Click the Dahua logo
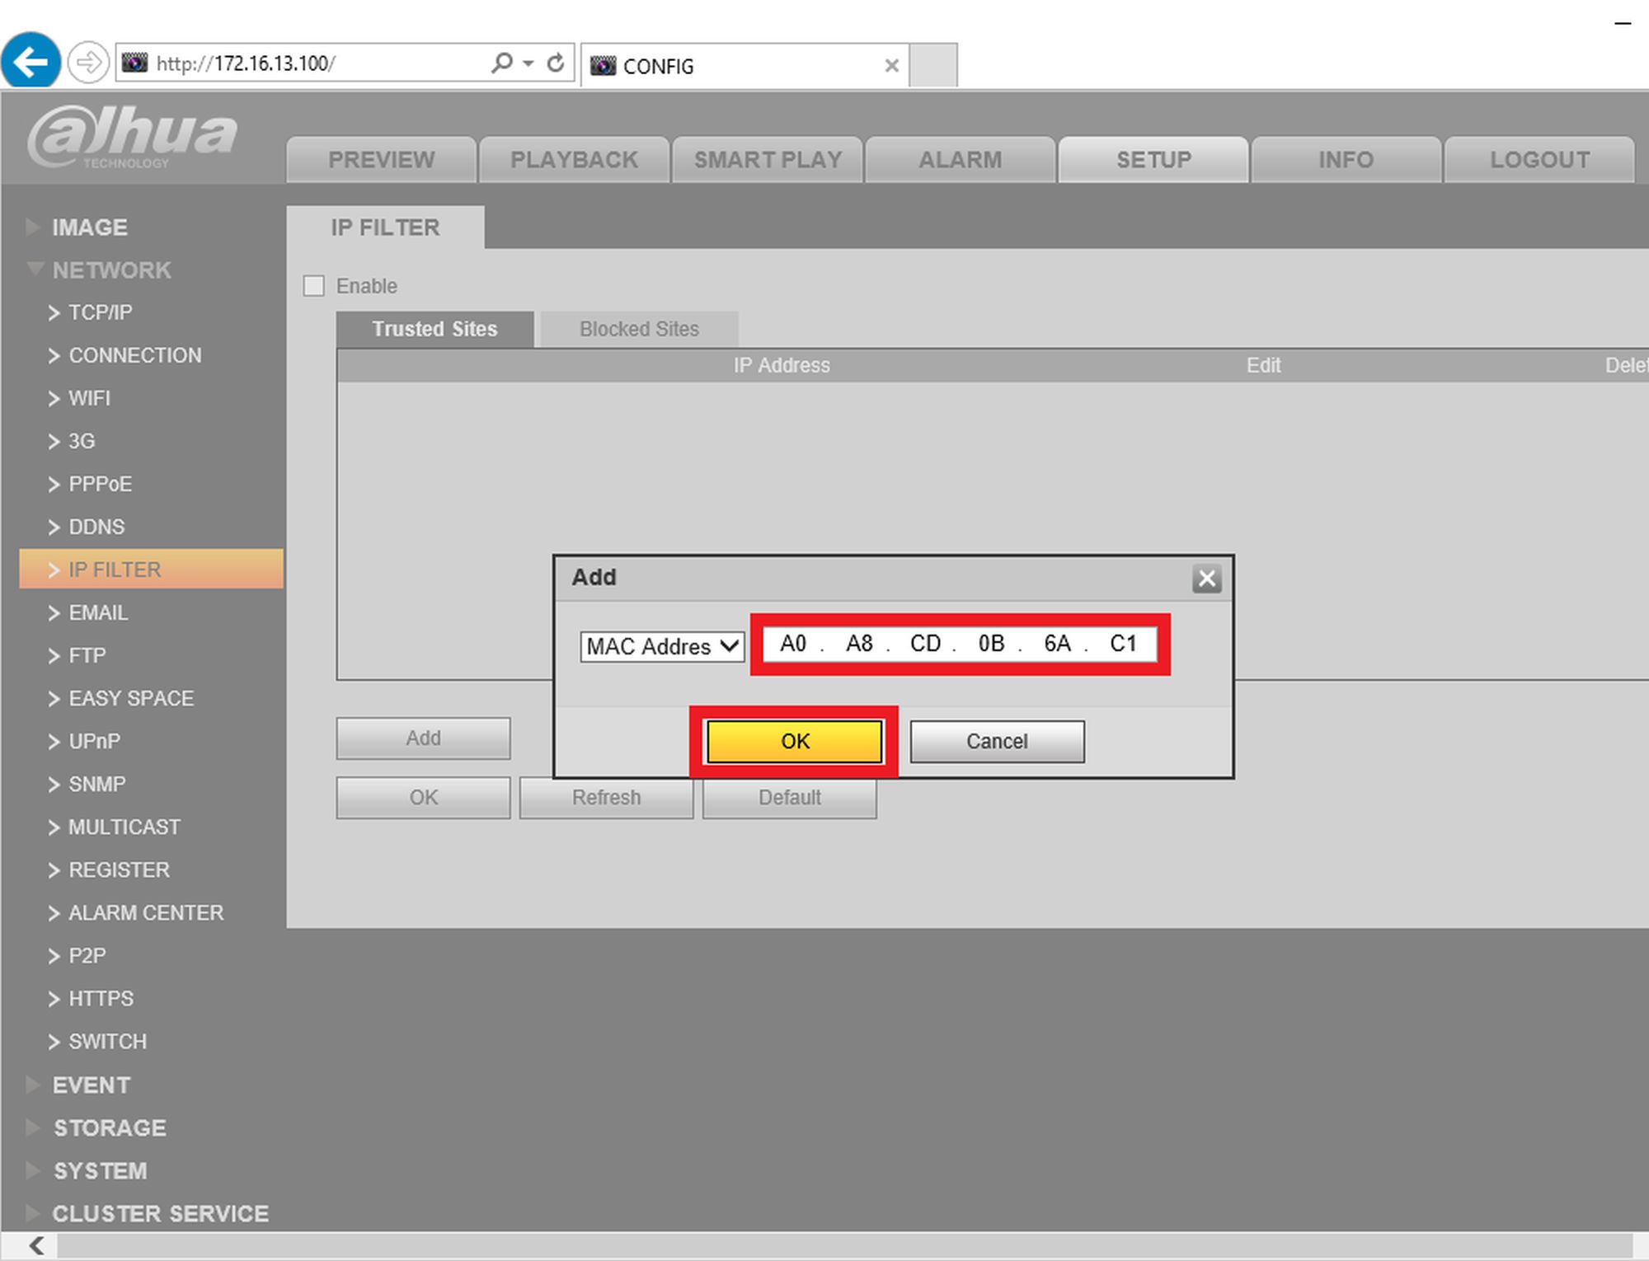 (132, 137)
